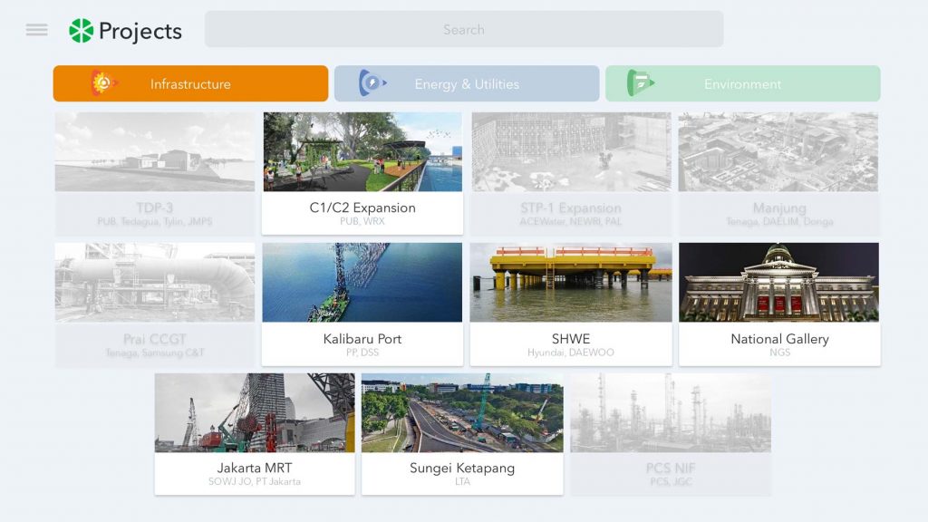Screen dimensions: 928x522
Task: Click the Environment leaf icon
Action: [641, 83]
